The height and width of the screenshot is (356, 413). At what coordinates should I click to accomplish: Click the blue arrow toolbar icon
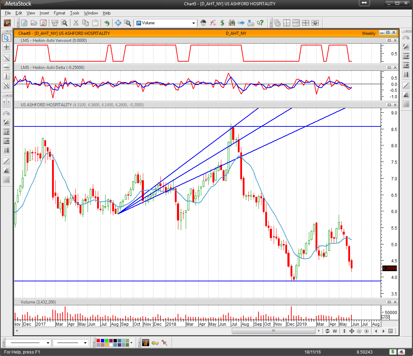[x=241, y=23]
